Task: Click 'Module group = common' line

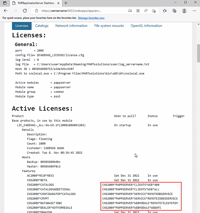Action: click(39, 92)
